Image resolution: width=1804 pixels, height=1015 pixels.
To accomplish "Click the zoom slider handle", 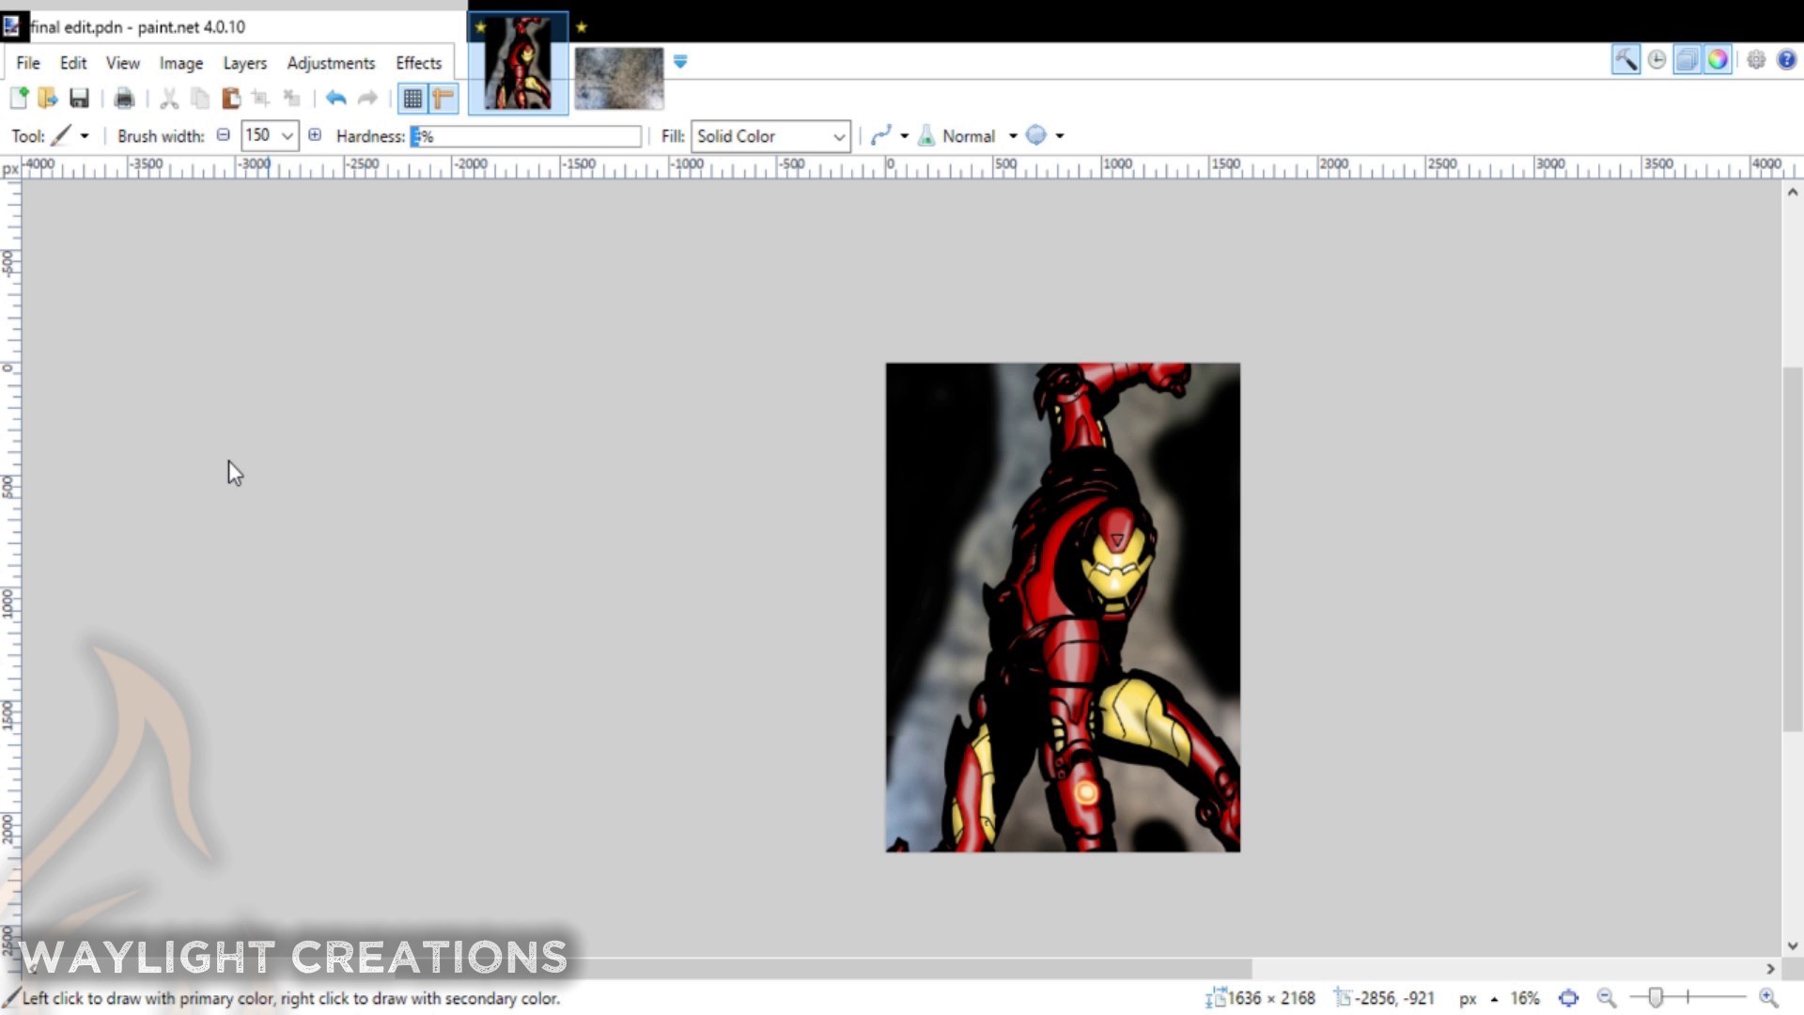I will point(1656,997).
